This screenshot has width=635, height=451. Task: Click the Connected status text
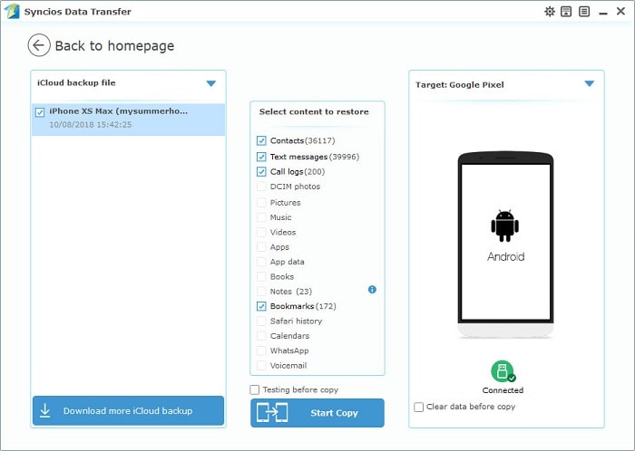tap(503, 390)
